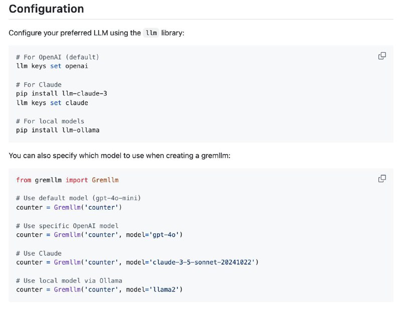The image size is (401, 310).
Task: Copy the llm keys shell code block
Action: tap(382, 56)
